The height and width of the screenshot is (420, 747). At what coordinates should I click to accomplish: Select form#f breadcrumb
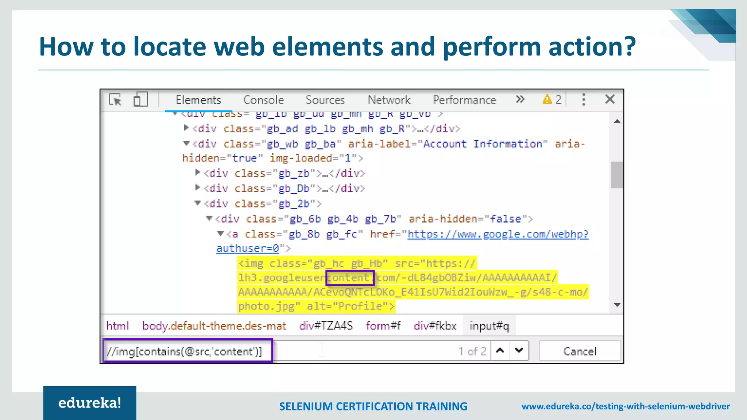[x=383, y=326]
